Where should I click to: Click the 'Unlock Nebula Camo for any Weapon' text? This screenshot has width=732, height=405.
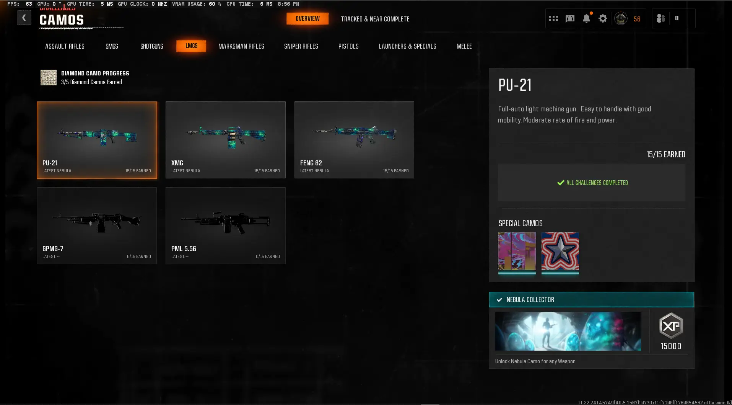(x=535, y=361)
